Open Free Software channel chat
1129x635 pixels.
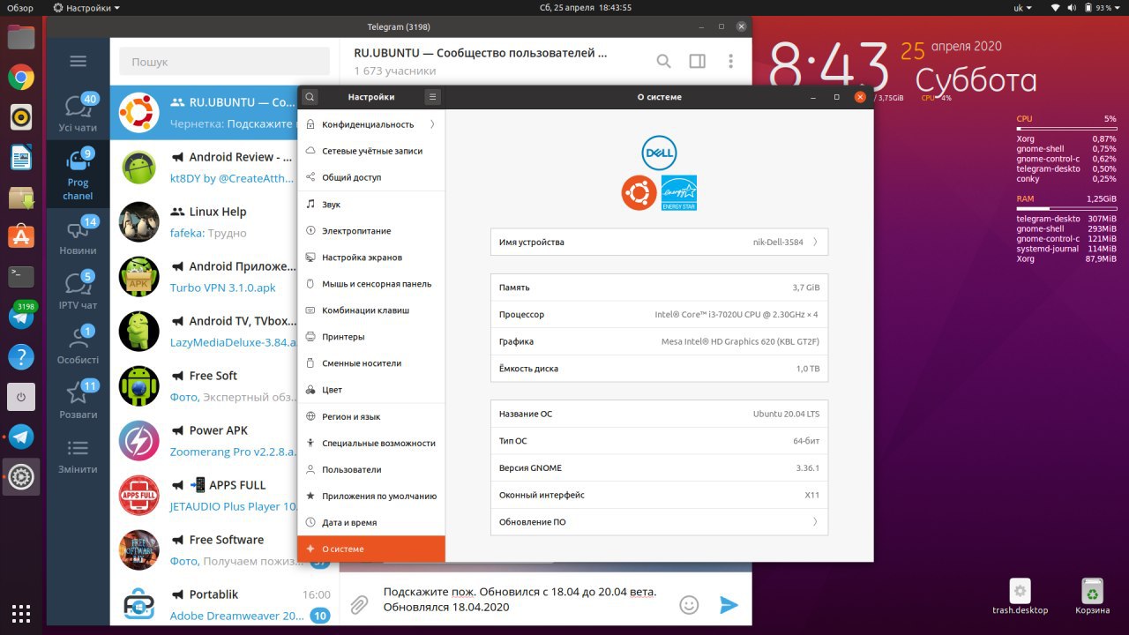[204, 550]
